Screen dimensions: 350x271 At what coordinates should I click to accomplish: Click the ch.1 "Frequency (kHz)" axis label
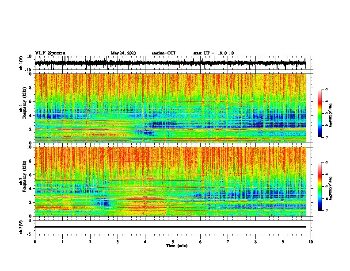24,103
